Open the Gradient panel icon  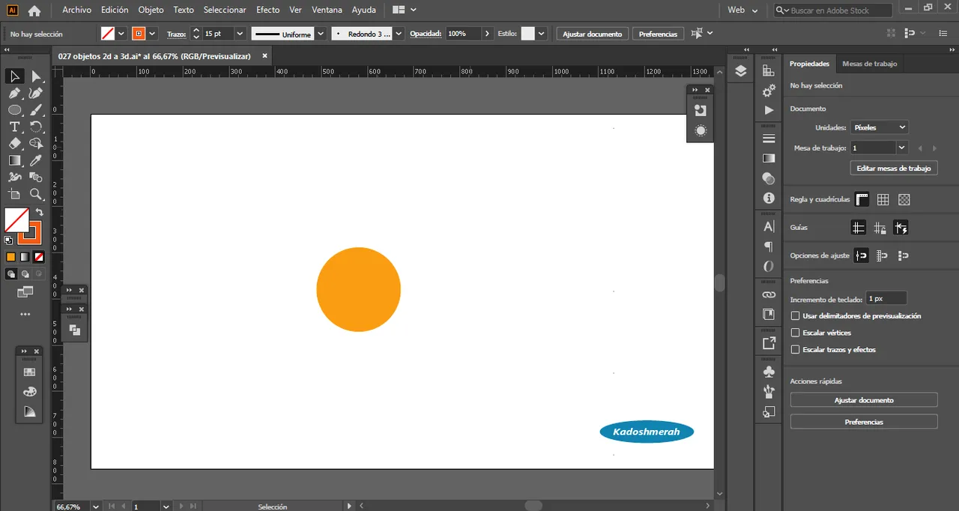tap(769, 158)
